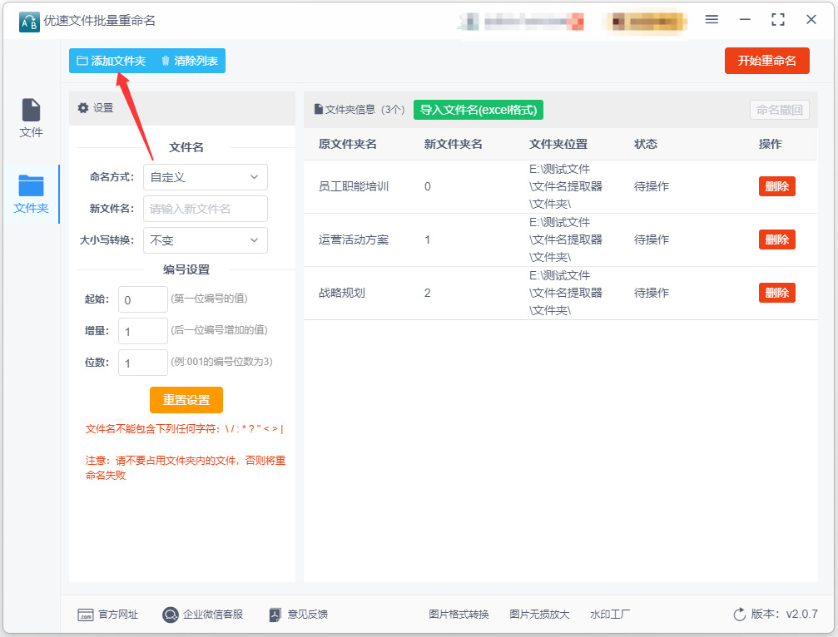This screenshot has height=637, width=838.
Task: Open the 水印工厂 link
Action: click(610, 615)
